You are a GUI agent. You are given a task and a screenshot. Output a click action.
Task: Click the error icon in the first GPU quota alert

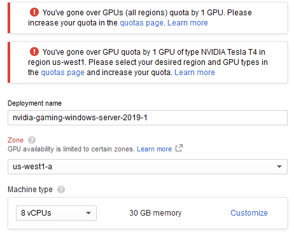[x=34, y=12]
